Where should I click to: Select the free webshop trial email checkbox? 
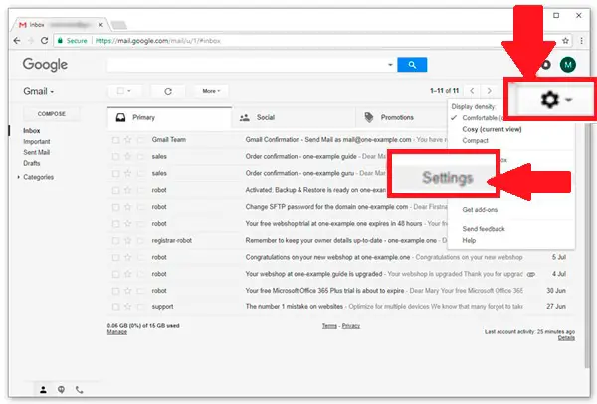115,224
